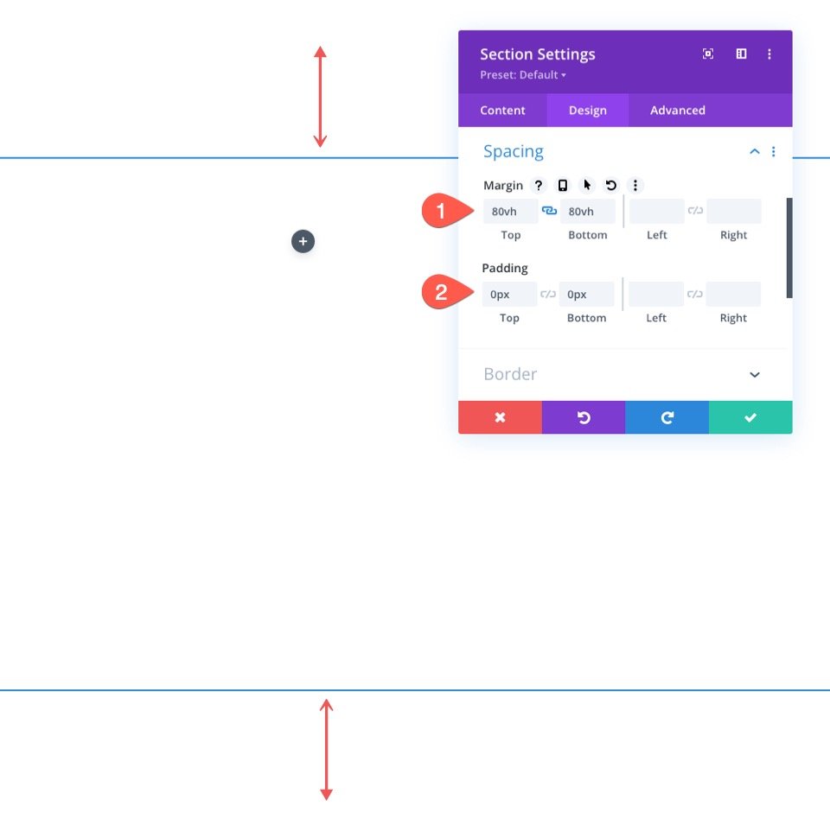Expand settings modal to fullscreen
Screen dimensions: 830x813
coord(708,54)
